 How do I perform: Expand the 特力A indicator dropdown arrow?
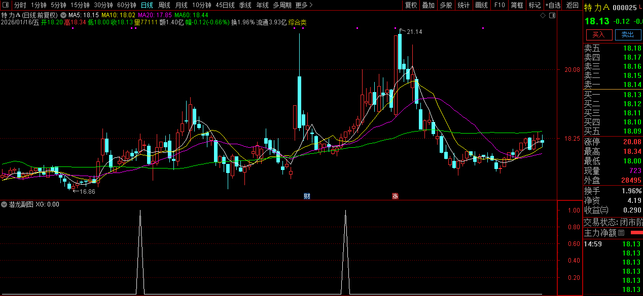(62, 16)
